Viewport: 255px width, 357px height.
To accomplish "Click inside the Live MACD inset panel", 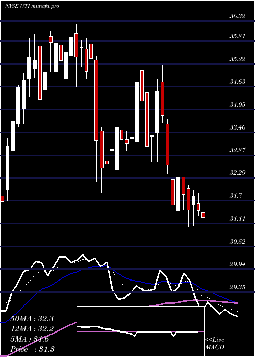I will pos(140,331).
